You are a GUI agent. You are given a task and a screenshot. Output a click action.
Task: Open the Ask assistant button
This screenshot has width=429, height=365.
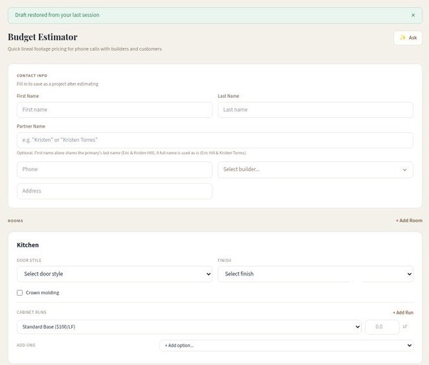point(408,38)
